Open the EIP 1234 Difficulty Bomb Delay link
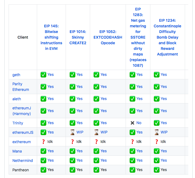 pyautogui.click(x=167, y=37)
